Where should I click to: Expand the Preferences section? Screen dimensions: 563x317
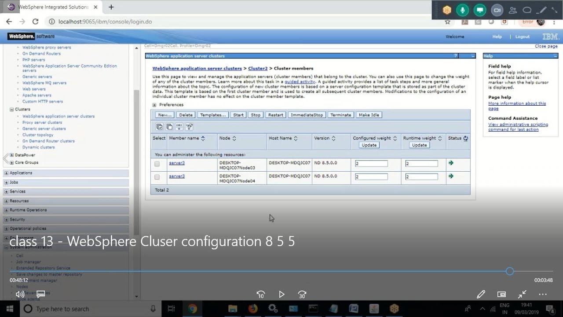coord(154,105)
